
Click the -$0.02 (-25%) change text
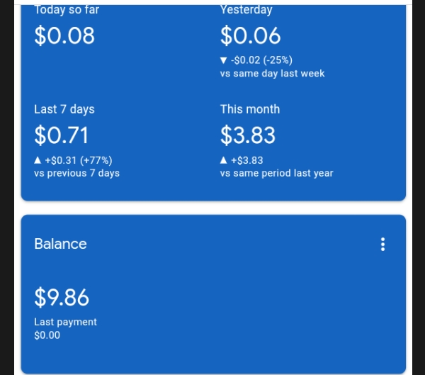pyautogui.click(x=261, y=60)
